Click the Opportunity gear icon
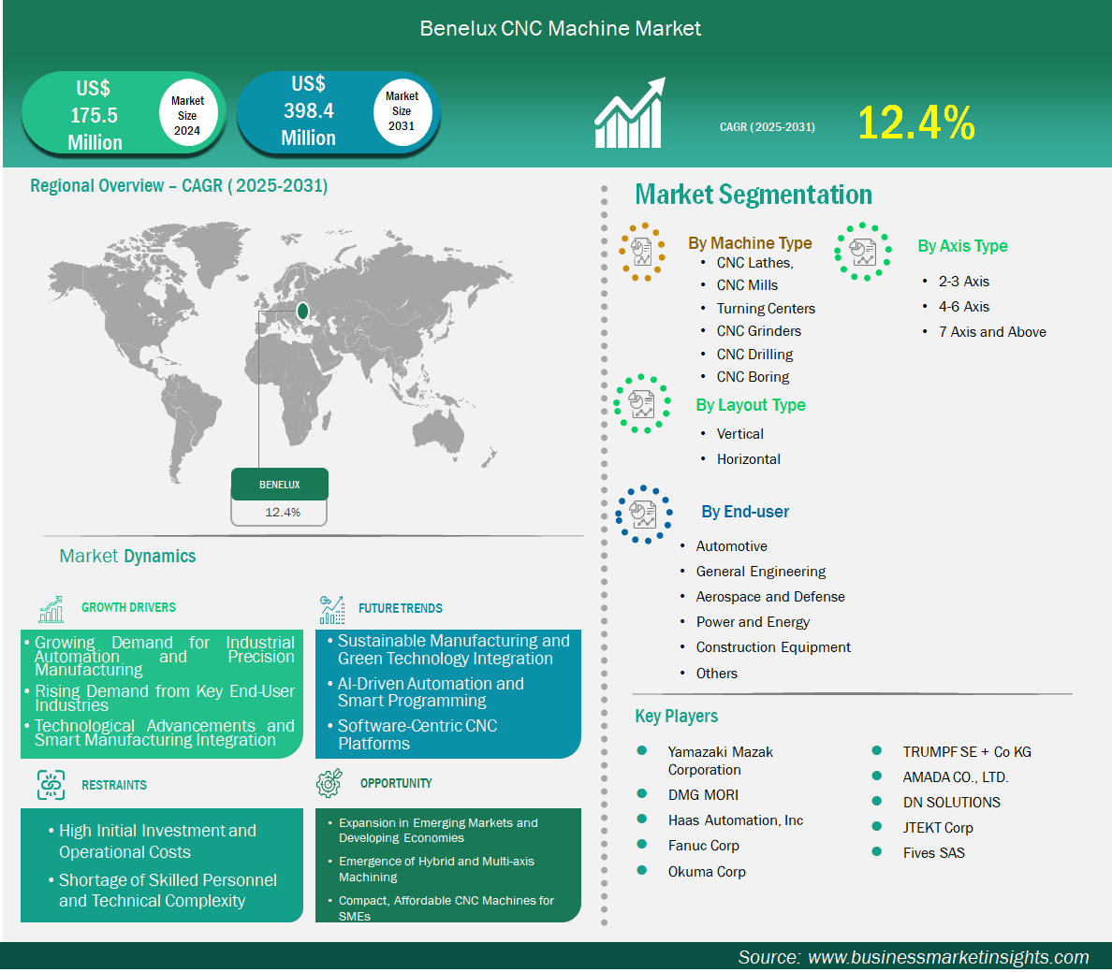Image resolution: width=1112 pixels, height=972 pixels. point(329,784)
